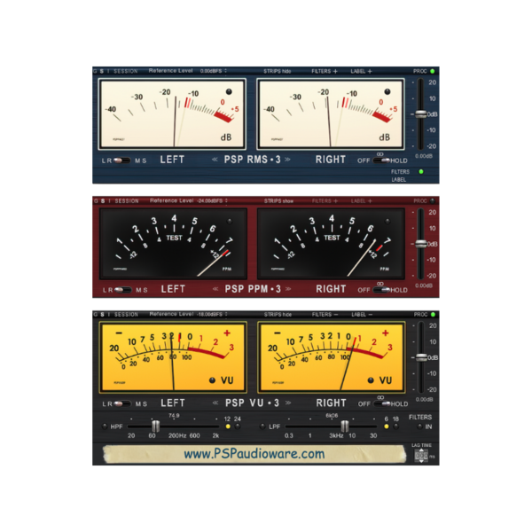The height and width of the screenshot is (532, 532).
Task: Click the overload LED in RMS right meter
Action: point(387,91)
